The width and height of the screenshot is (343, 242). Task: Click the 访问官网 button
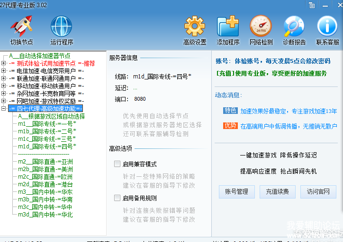pyautogui.click(x=318, y=192)
